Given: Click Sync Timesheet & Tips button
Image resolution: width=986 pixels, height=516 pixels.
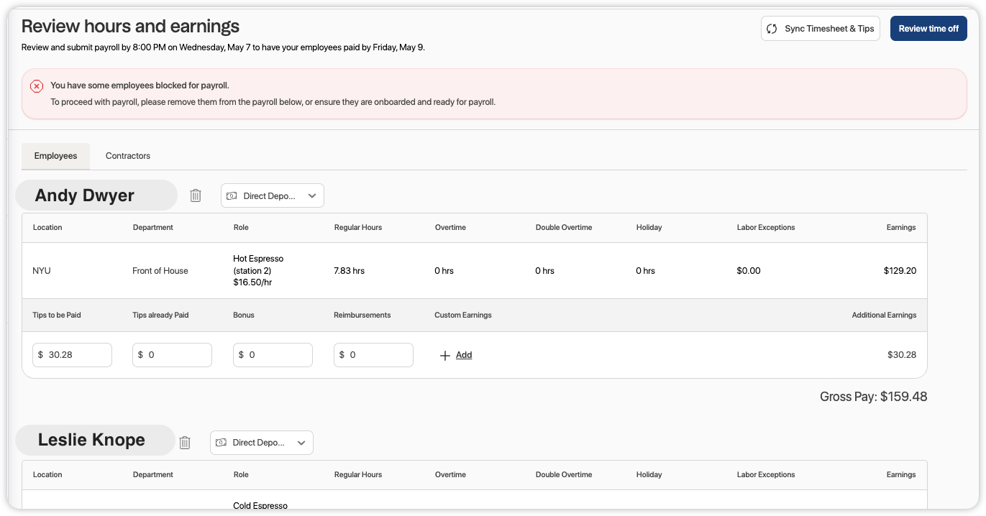Looking at the screenshot, I should 820,29.
